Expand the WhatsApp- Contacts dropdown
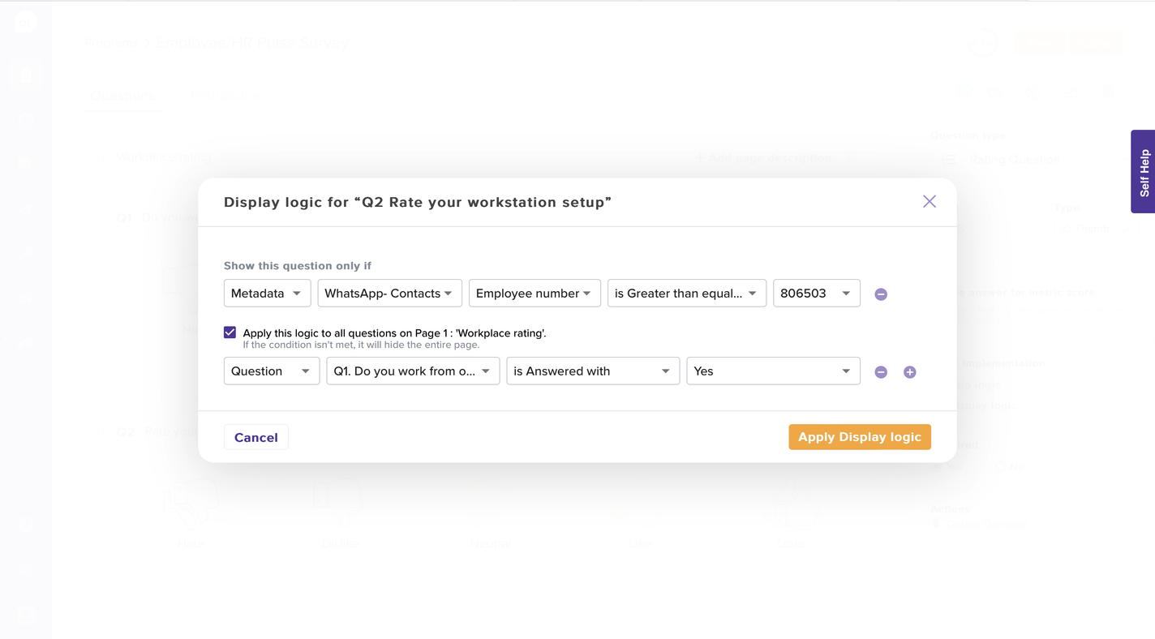The height and width of the screenshot is (639, 1155). coord(389,294)
